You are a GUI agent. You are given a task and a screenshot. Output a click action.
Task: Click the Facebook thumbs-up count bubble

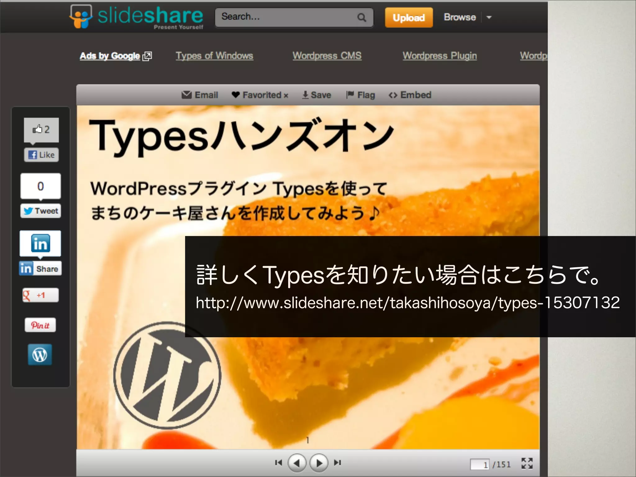(x=41, y=130)
